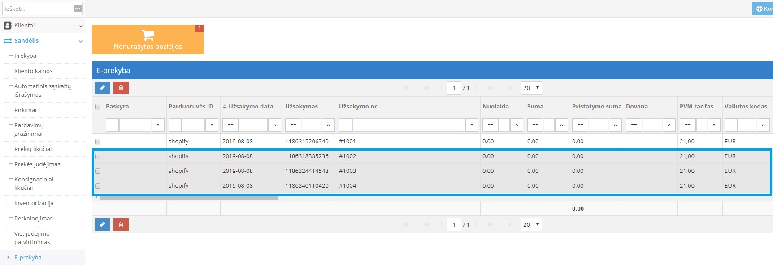The height and width of the screenshot is (267, 773).
Task: Open Parduotuvės ID filter operator selector
Action: (175, 125)
